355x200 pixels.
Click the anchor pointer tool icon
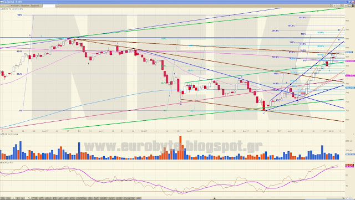point(331,6)
